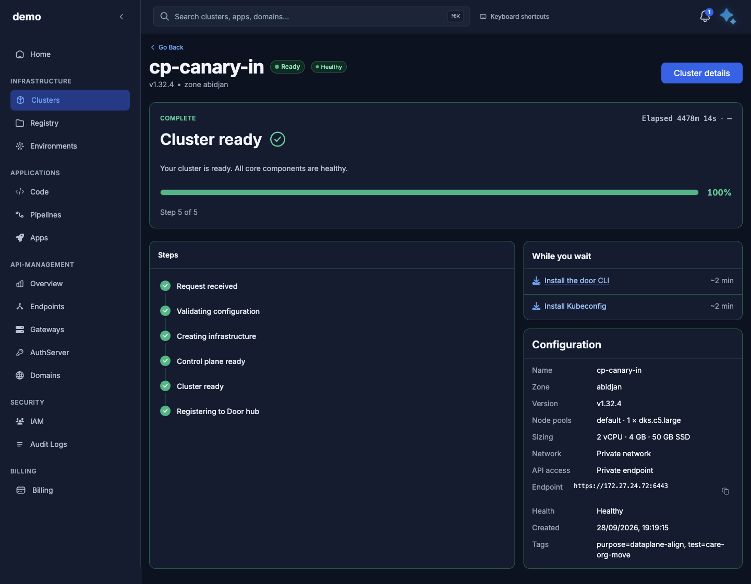The image size is (751, 584).
Task: Click the Ready status badge
Action: pos(287,67)
